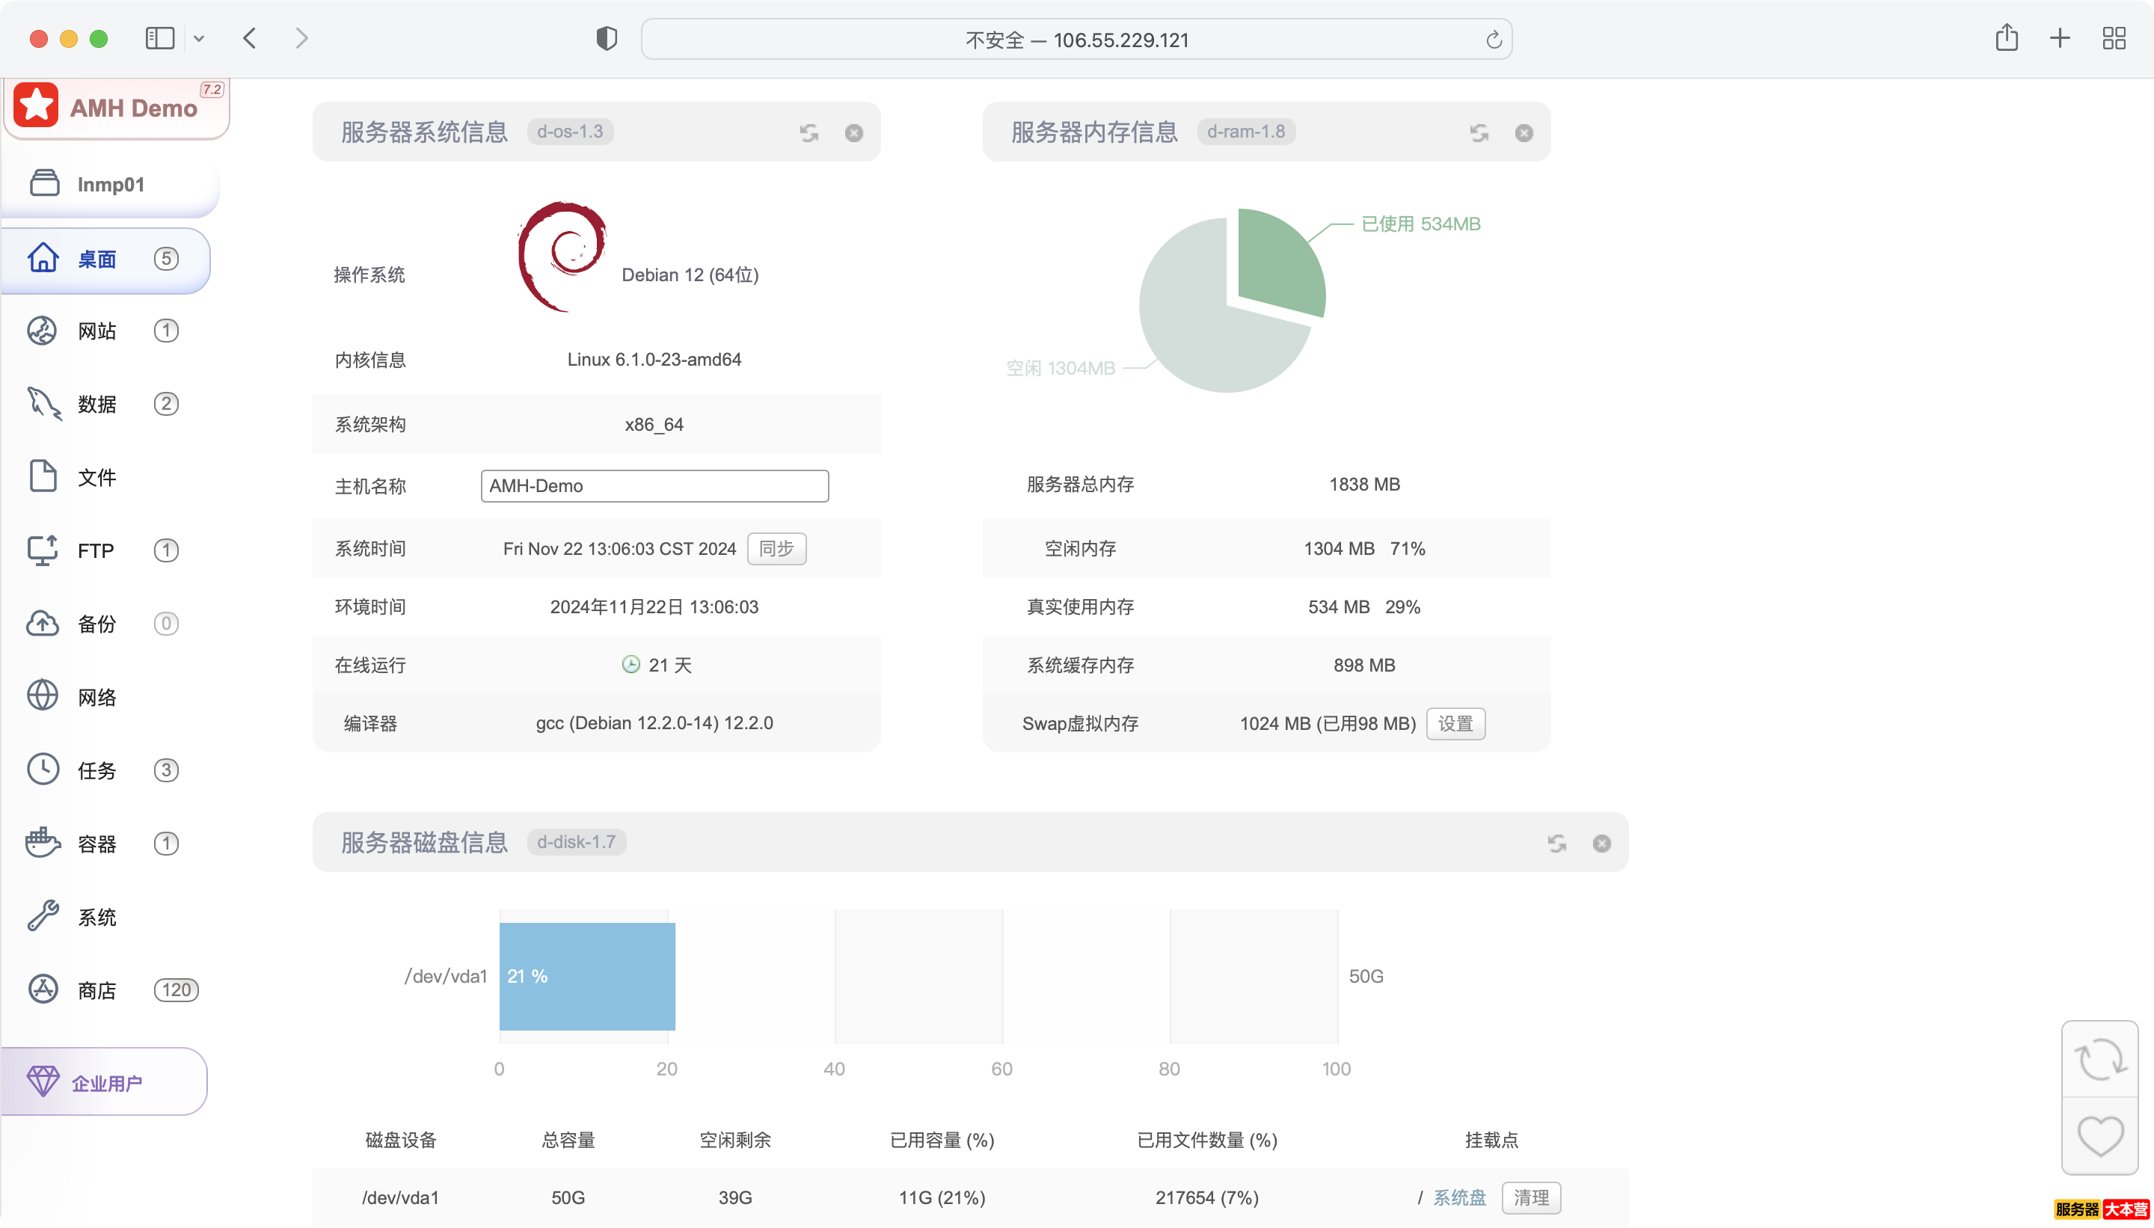This screenshot has height=1228, width=2154.
Task: Open the 容器 Docker container section
Action: pos(97,844)
